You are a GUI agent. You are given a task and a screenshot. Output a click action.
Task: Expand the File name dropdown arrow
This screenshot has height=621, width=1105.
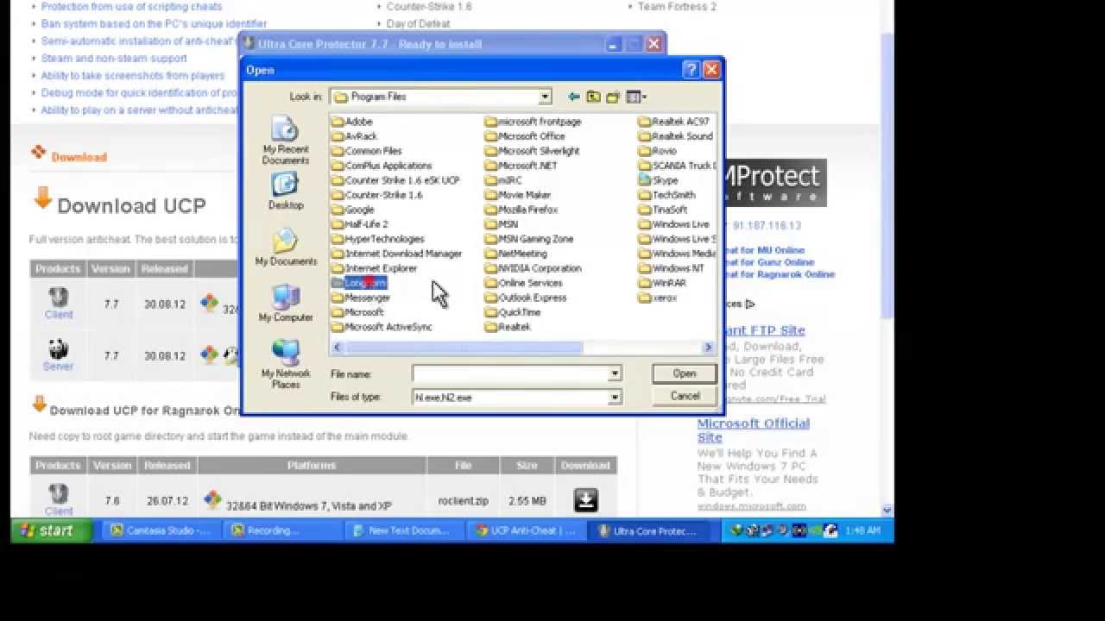pos(615,373)
